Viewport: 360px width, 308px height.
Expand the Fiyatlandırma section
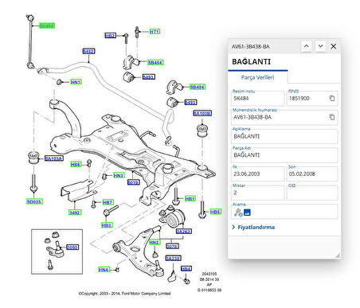253,227
